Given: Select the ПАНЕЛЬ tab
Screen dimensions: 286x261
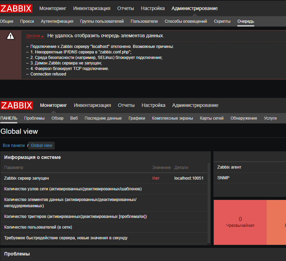Looking at the screenshot, I should [x=9, y=118].
